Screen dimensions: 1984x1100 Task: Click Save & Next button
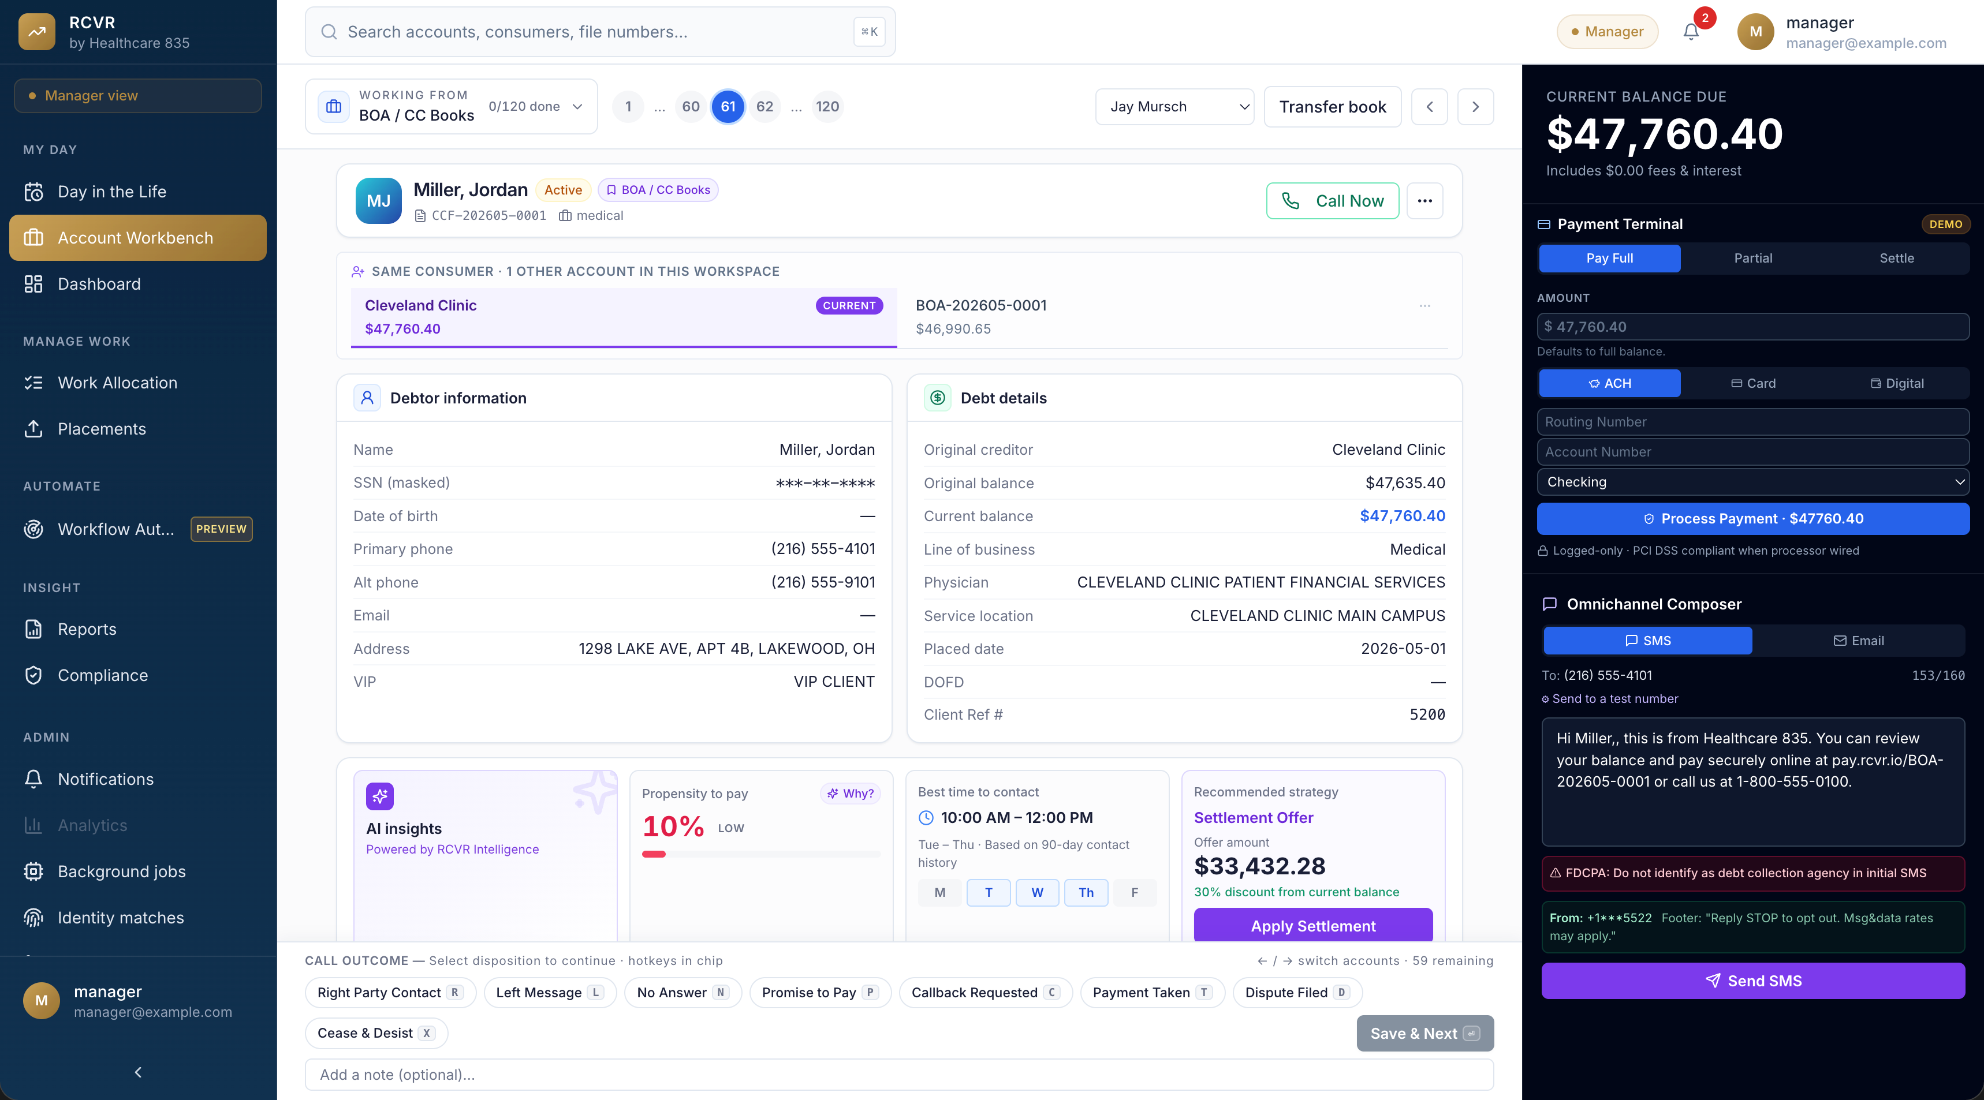[1425, 1033]
